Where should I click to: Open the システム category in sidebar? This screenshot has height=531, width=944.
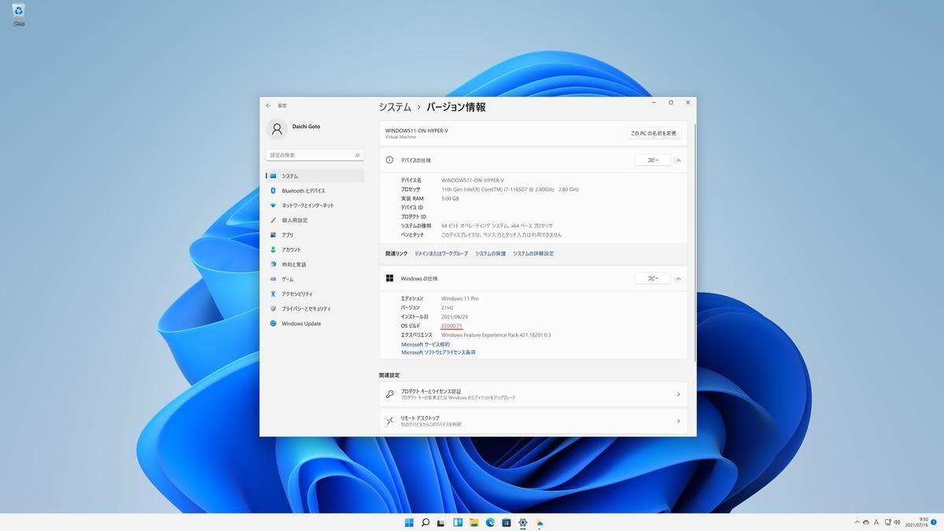point(315,176)
